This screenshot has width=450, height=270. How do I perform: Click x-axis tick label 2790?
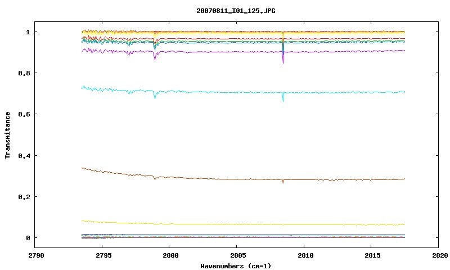click(x=36, y=255)
